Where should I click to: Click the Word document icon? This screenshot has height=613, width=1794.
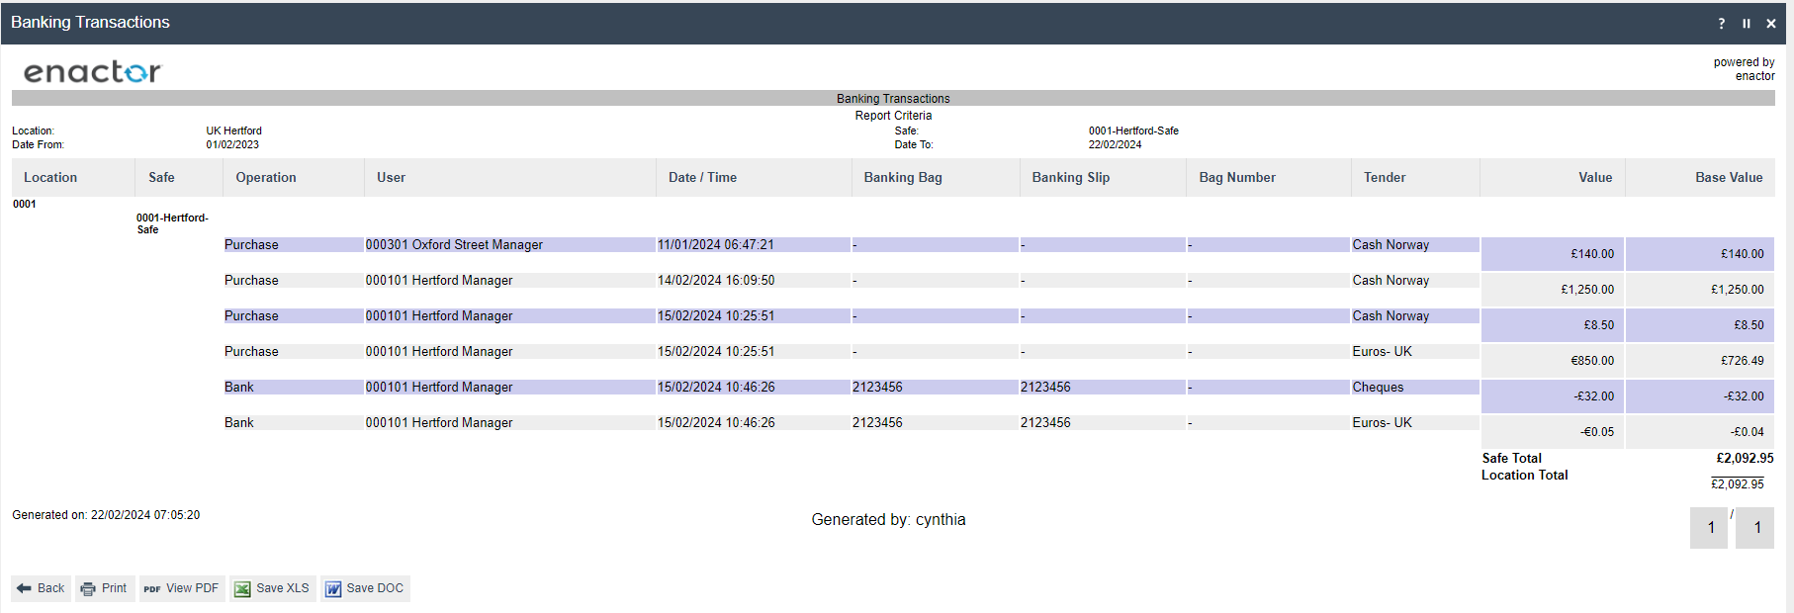tap(333, 589)
